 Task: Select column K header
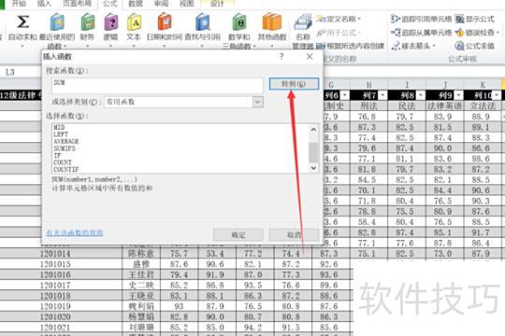point(483,85)
